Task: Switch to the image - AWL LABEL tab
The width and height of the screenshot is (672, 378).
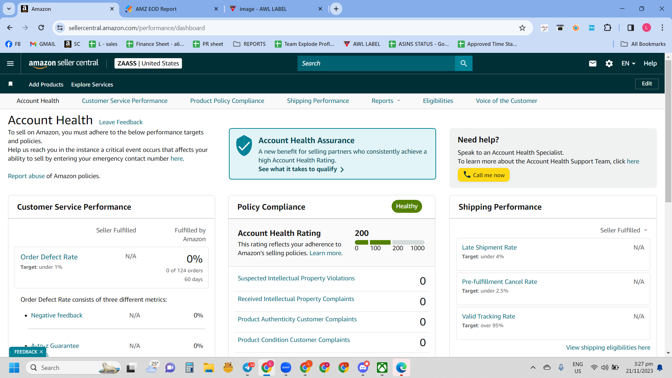Action: pos(276,9)
